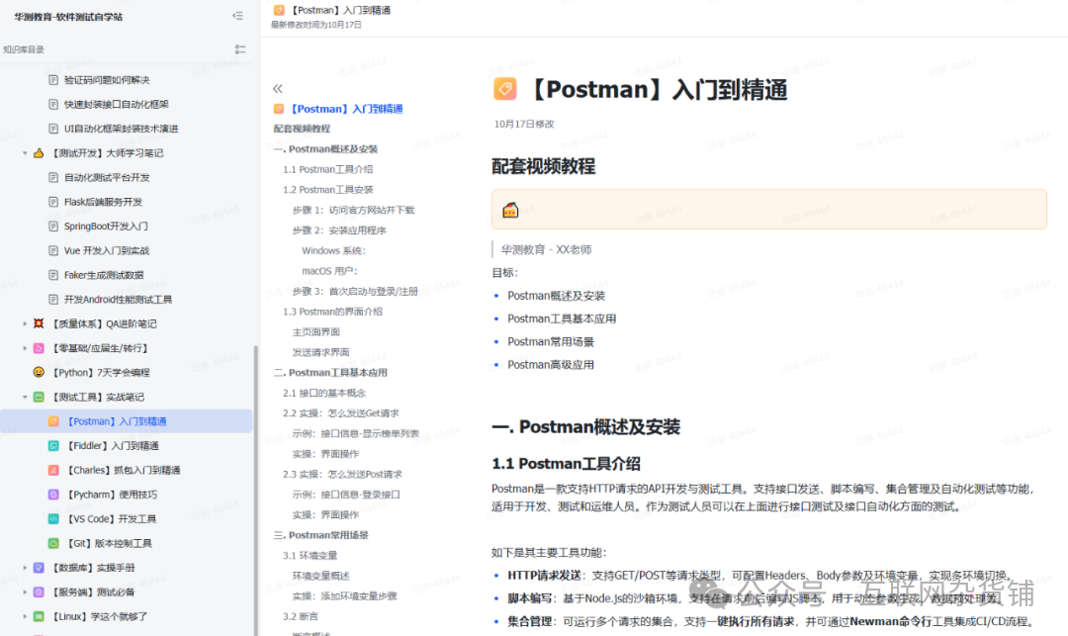Open UI自动化框架封装技术演进 document
Image resolution: width=1068 pixels, height=636 pixels.
click(122, 129)
